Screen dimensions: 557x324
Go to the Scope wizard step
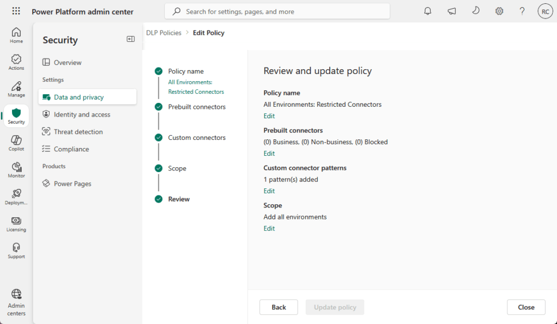(x=177, y=168)
